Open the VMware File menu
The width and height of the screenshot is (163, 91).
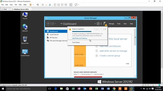tap(3, 5)
